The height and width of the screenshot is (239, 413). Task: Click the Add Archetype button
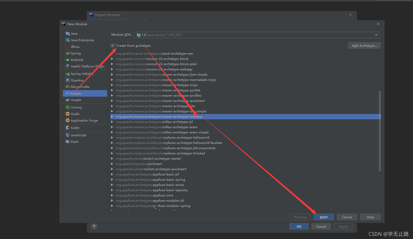364,46
